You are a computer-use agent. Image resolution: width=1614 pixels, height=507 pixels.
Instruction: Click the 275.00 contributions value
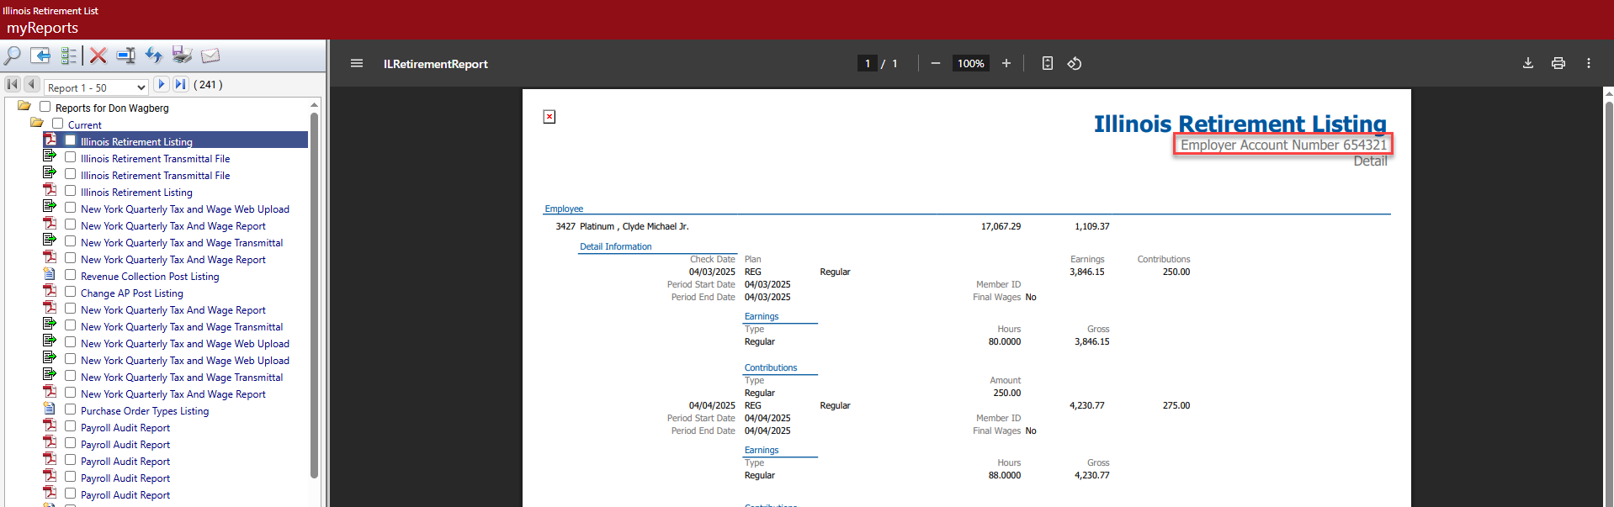(1176, 405)
